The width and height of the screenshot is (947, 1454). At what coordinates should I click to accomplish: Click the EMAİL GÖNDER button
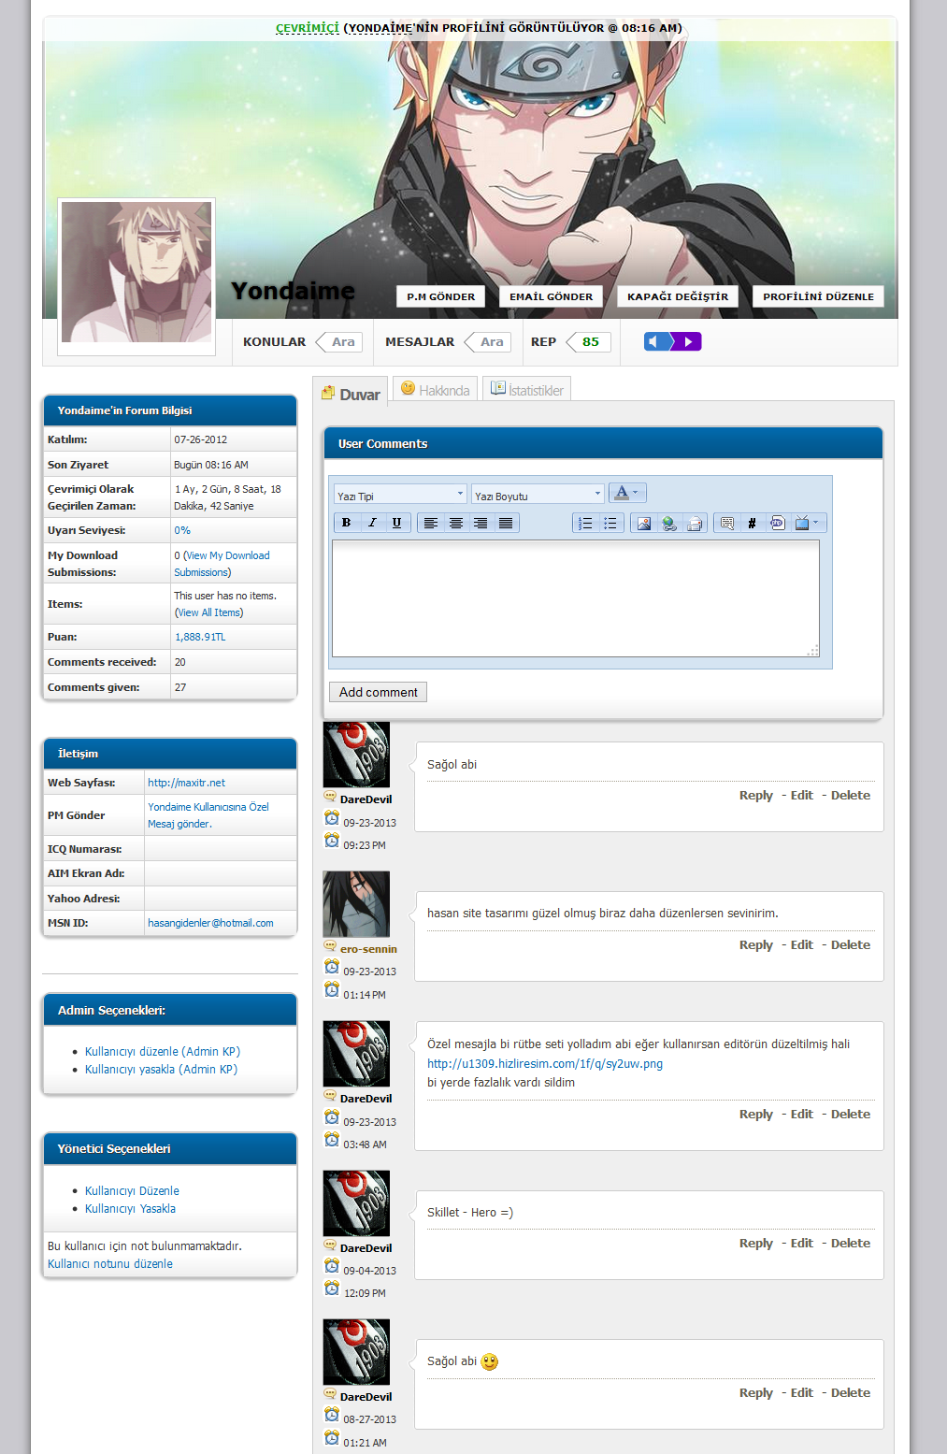tap(551, 296)
